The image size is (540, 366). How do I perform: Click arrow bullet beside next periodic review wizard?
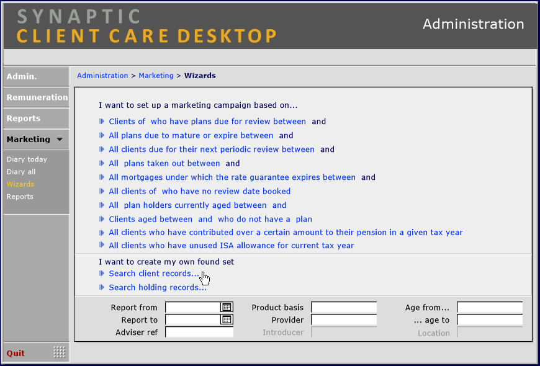click(102, 150)
